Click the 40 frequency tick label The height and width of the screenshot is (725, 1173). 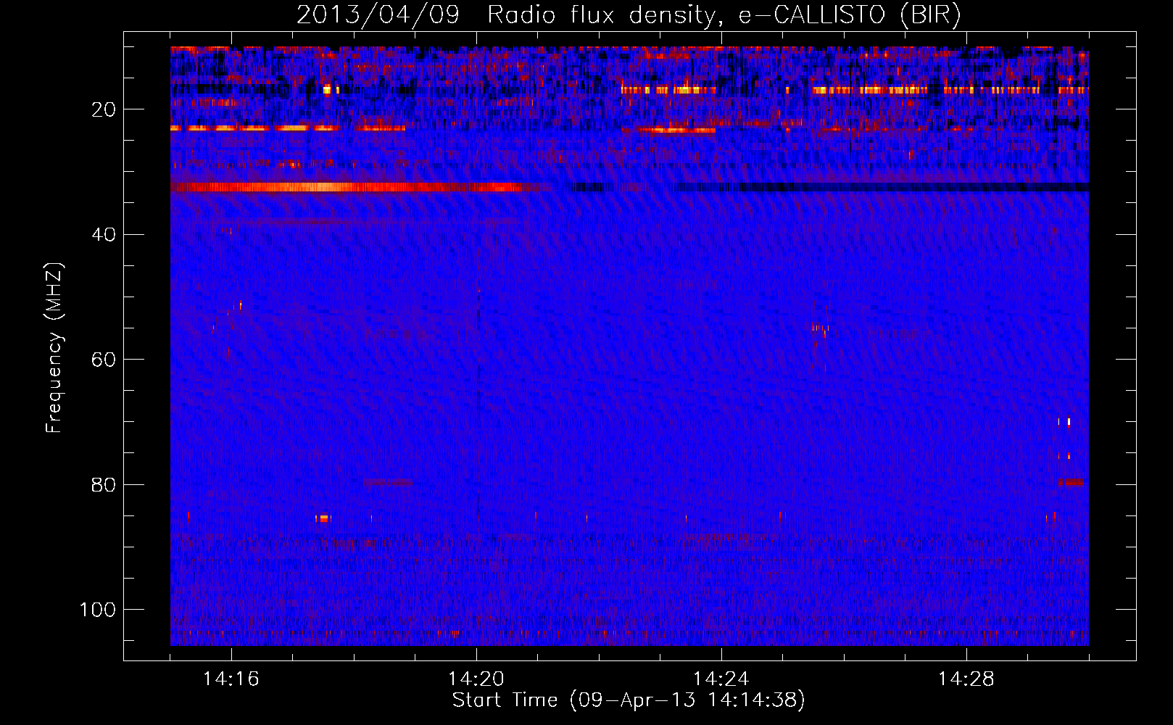coord(104,234)
